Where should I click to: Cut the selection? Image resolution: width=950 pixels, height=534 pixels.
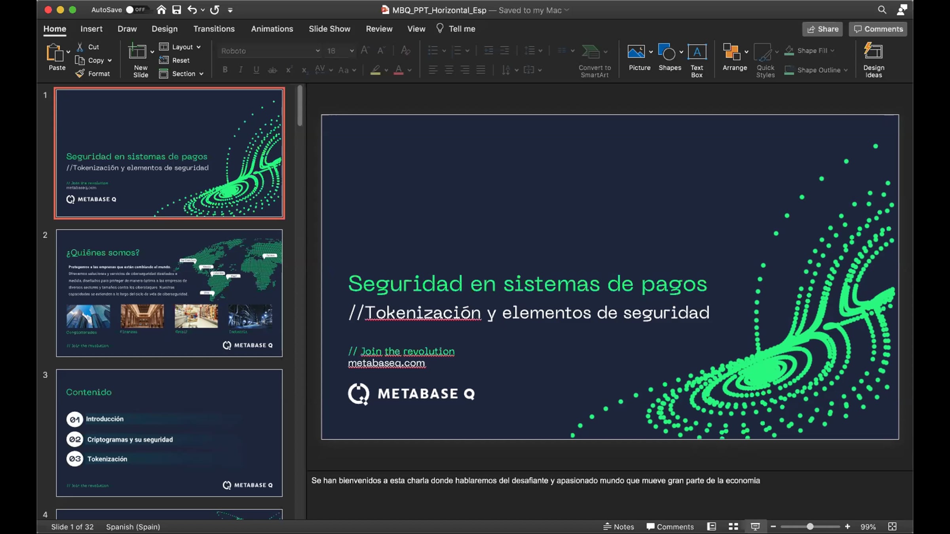tap(88, 47)
